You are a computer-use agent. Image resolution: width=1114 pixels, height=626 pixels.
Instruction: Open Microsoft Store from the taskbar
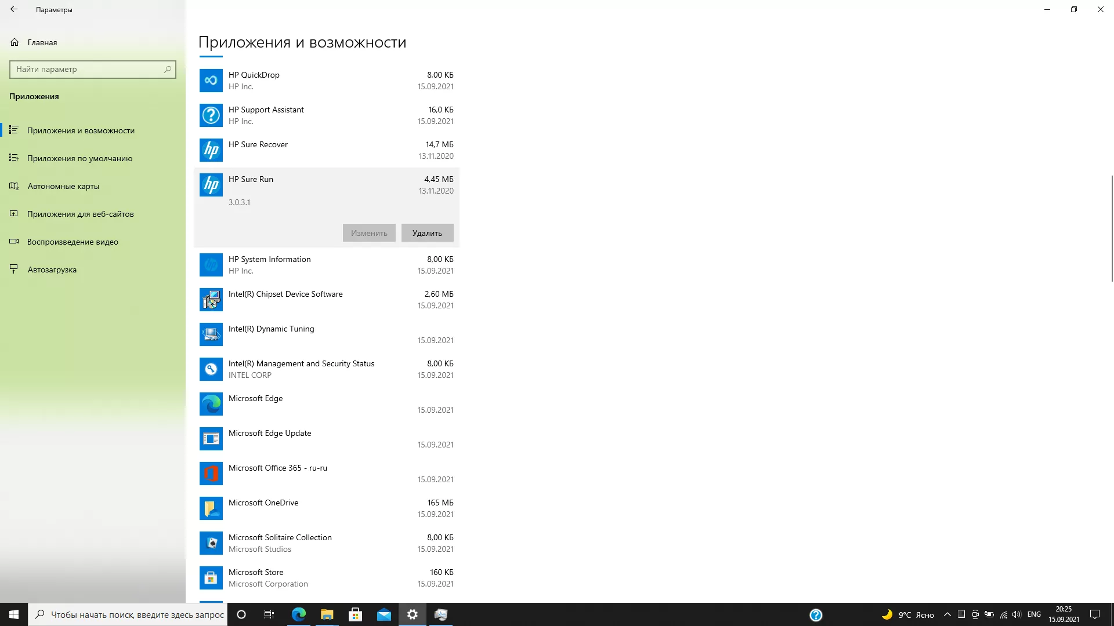click(356, 614)
